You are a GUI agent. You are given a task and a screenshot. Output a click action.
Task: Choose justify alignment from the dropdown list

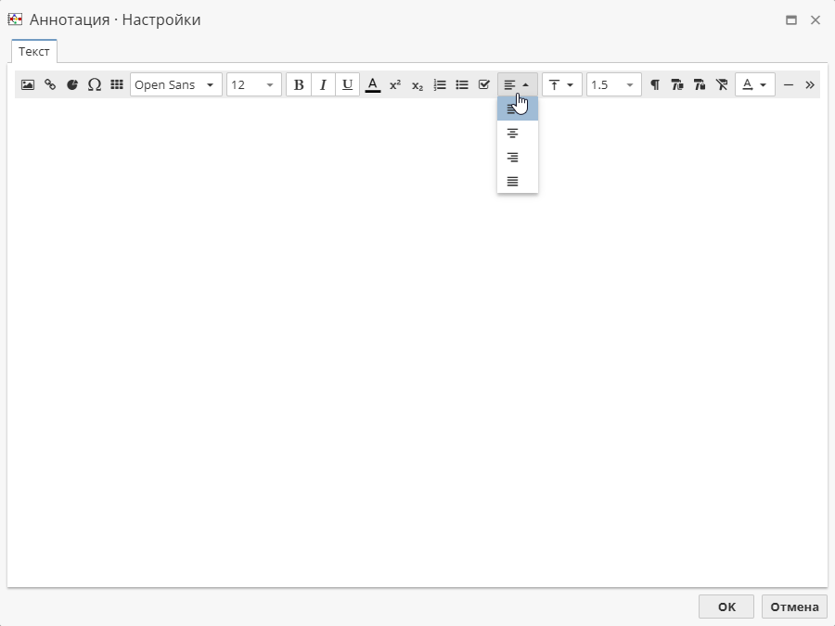point(512,182)
